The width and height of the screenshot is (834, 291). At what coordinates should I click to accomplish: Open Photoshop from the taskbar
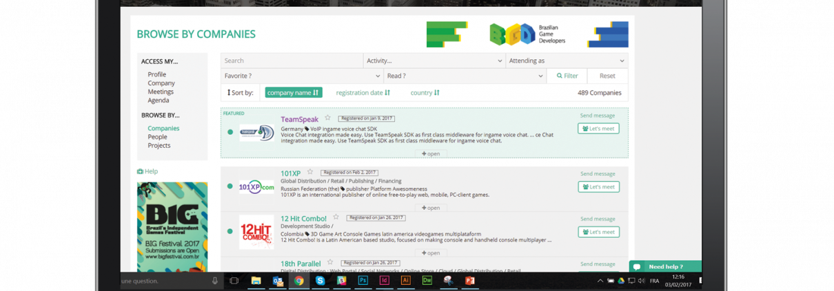tap(363, 281)
